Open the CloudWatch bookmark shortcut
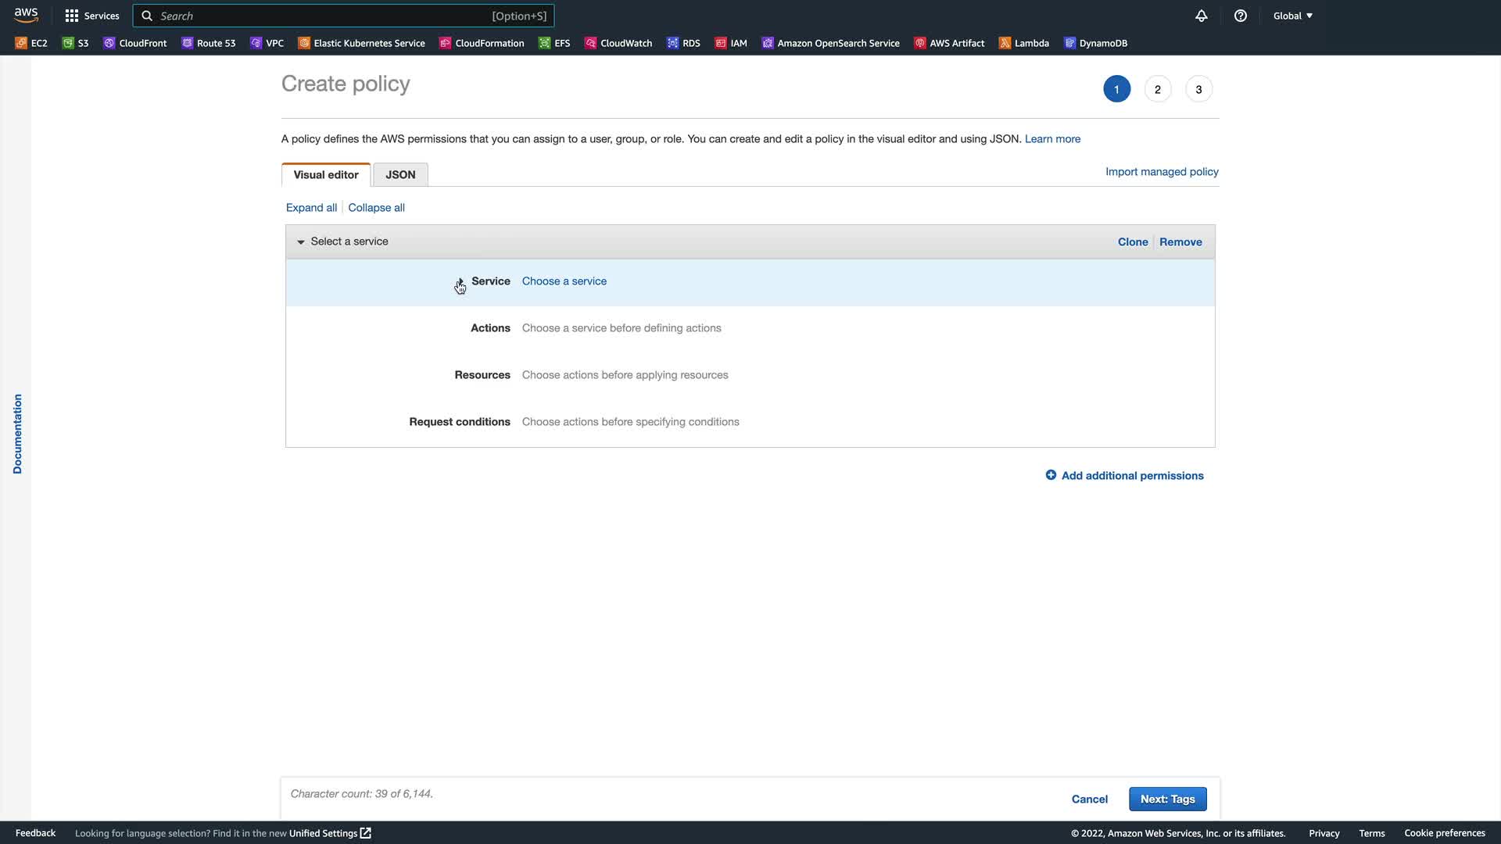1501x844 pixels. click(x=618, y=43)
